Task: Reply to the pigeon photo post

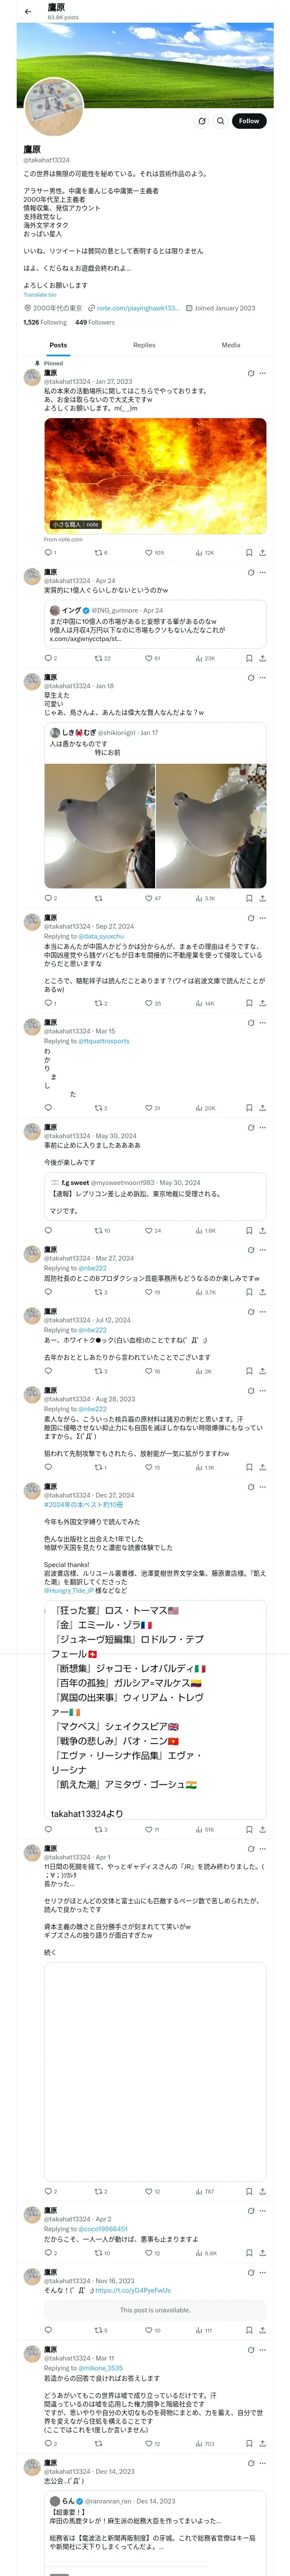Action: pyautogui.click(x=48, y=898)
